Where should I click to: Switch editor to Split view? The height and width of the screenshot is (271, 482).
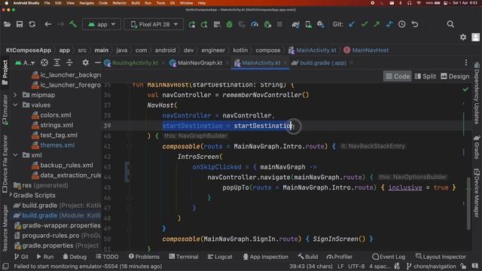[425, 76]
